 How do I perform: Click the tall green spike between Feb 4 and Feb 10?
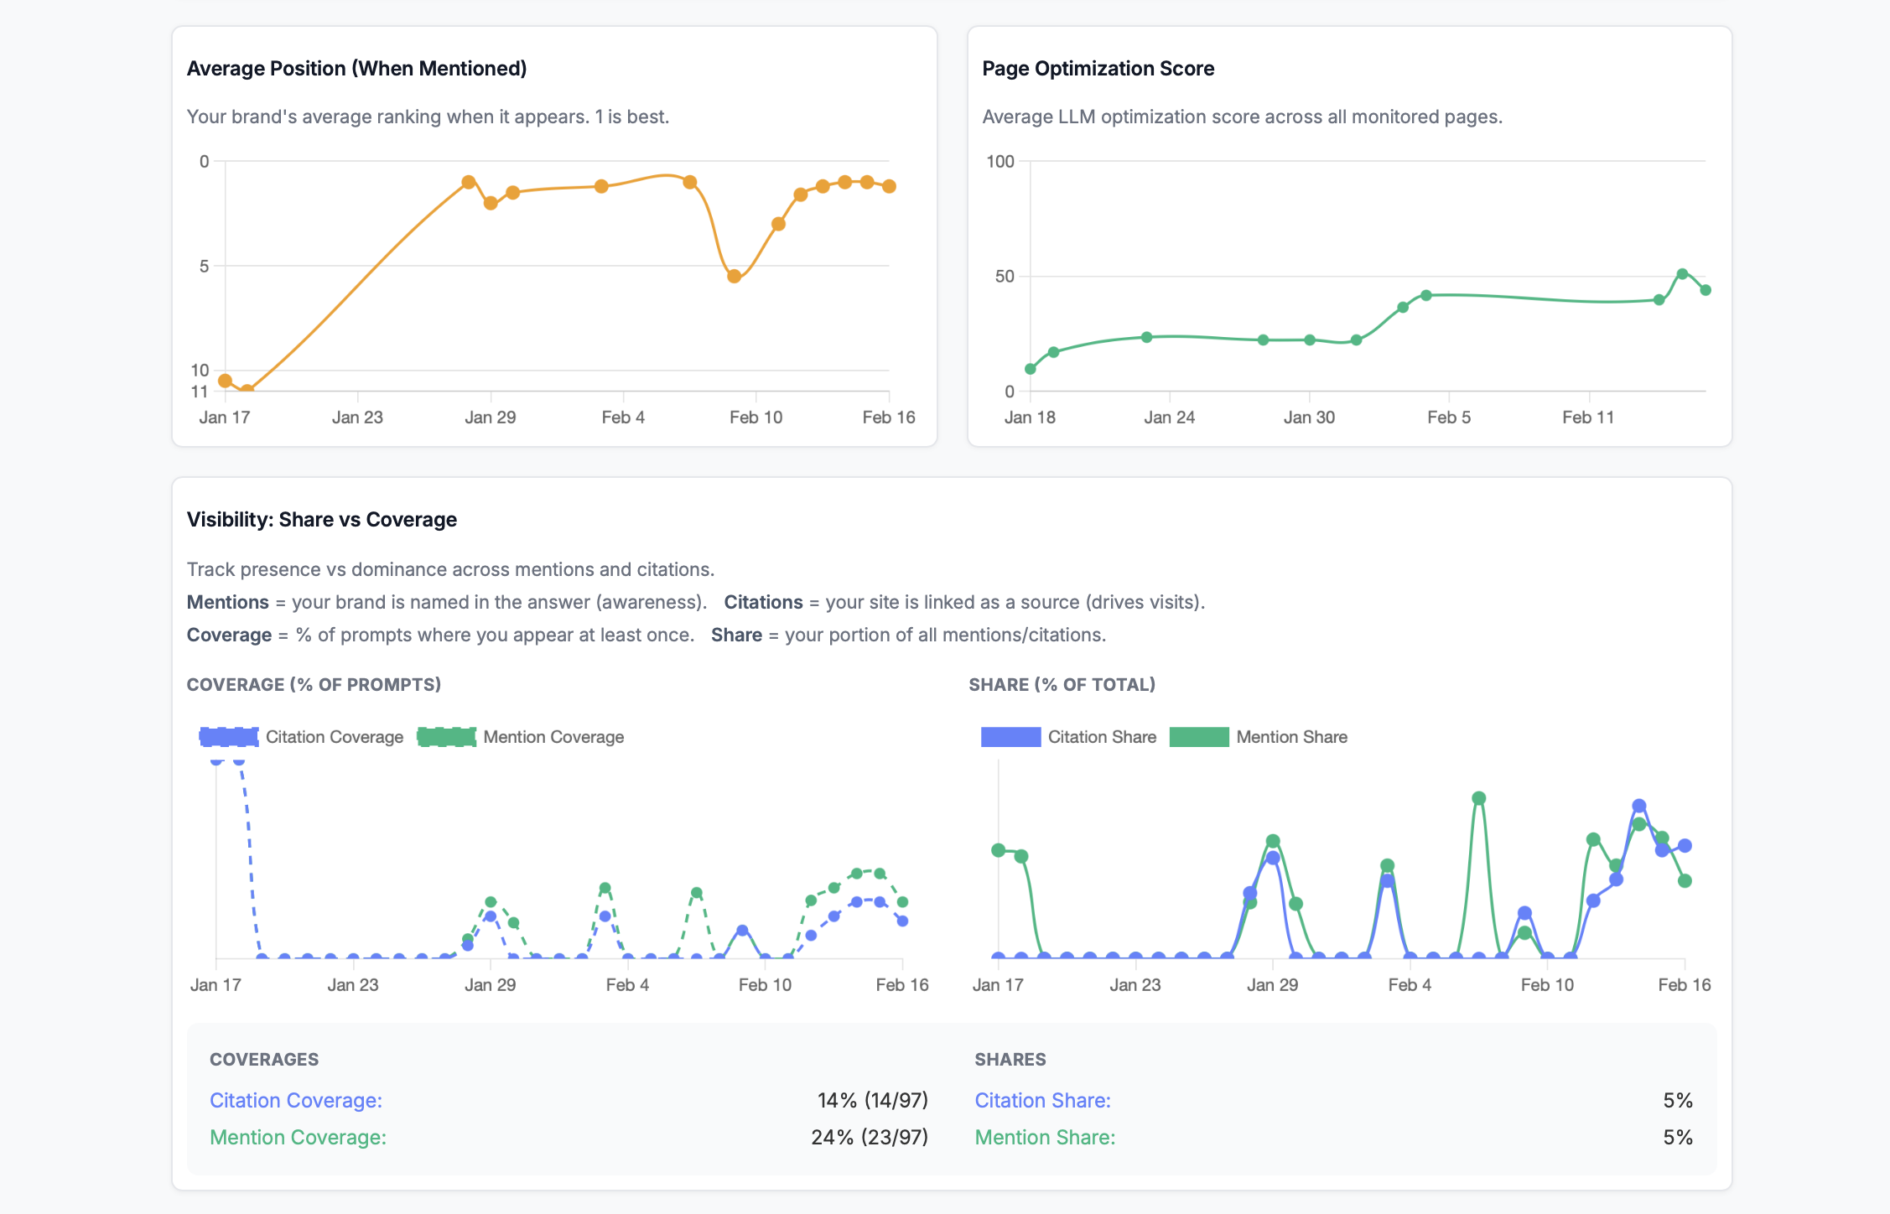pyautogui.click(x=1478, y=797)
